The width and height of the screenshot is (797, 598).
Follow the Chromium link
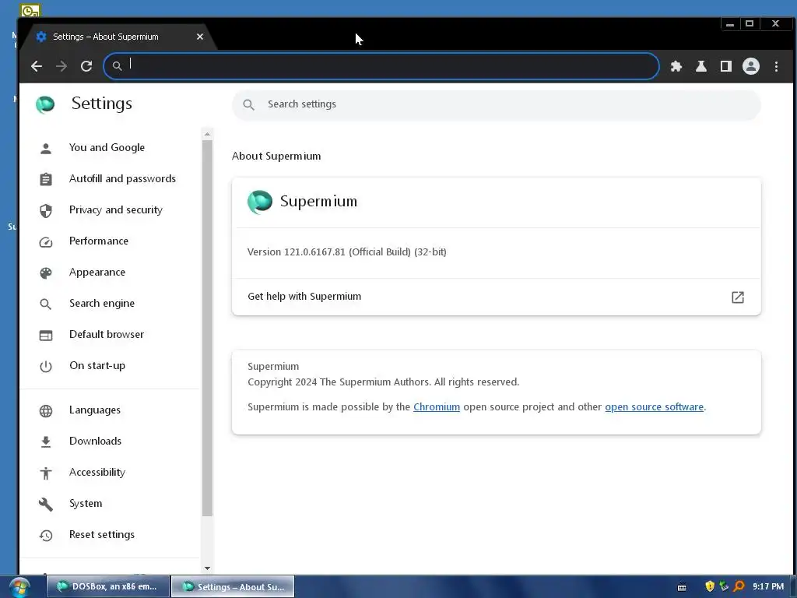click(436, 406)
